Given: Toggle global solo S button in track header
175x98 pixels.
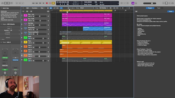Looking at the screenshot, I should pyautogui.click(x=31, y=11).
